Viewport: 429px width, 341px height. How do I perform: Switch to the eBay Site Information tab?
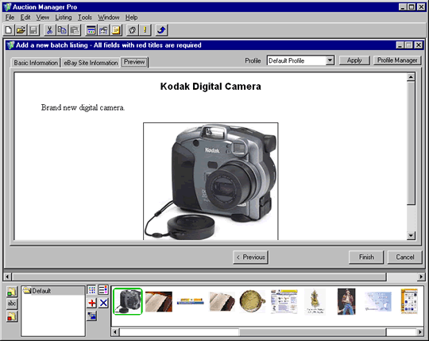(91, 63)
